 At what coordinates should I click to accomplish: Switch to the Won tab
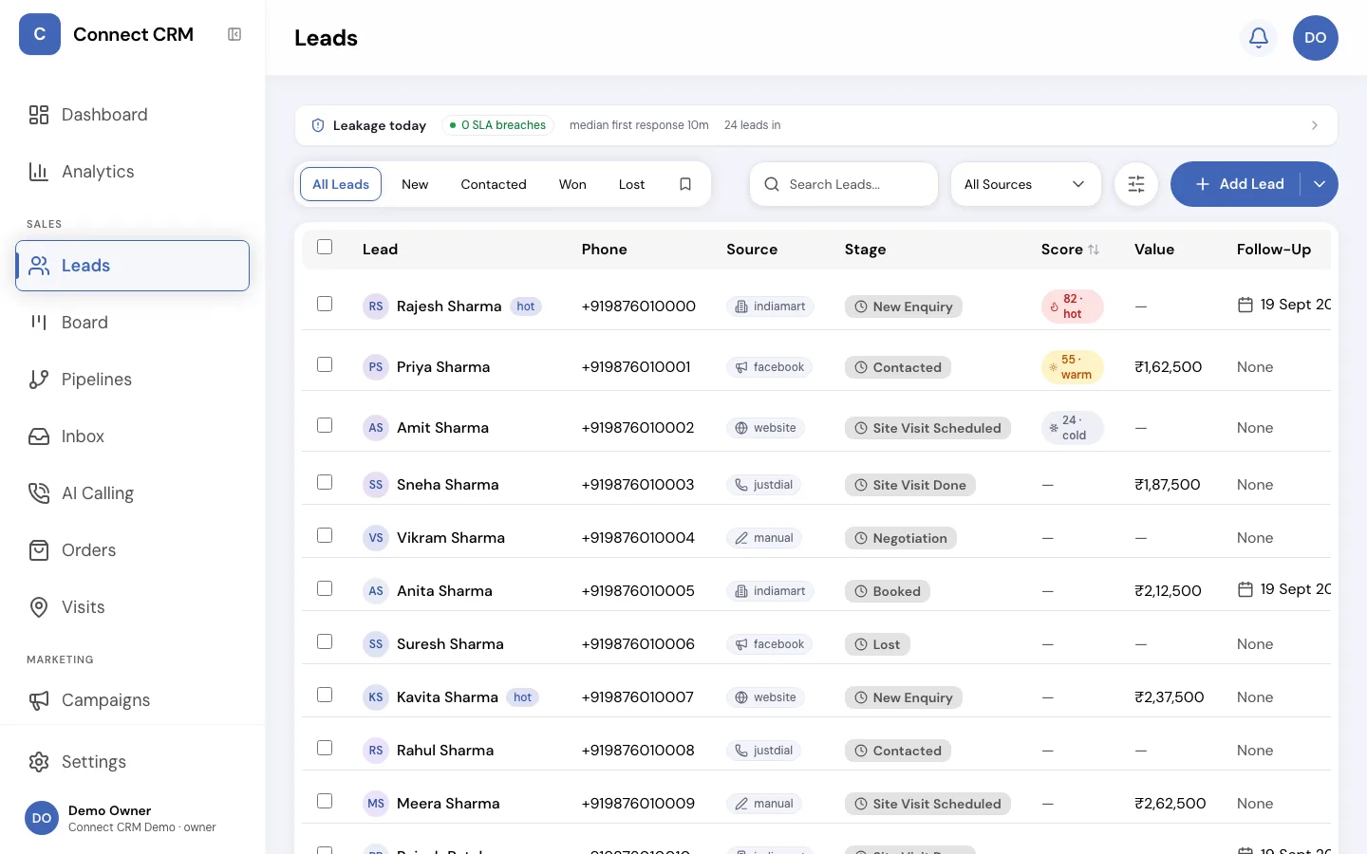[x=572, y=184]
